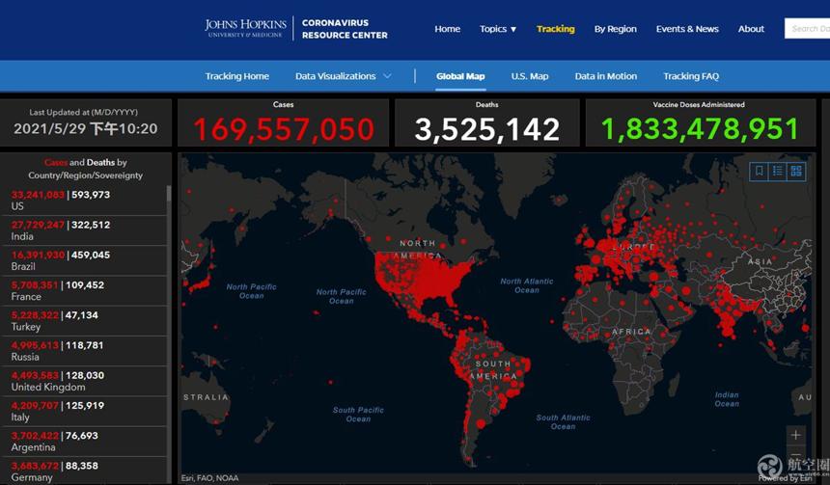This screenshot has height=485, width=830.
Task: Click the Cases word in list header
Action: [x=56, y=162]
